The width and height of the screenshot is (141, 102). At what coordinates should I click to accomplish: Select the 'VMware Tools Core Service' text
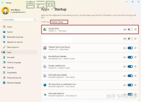[59, 47]
